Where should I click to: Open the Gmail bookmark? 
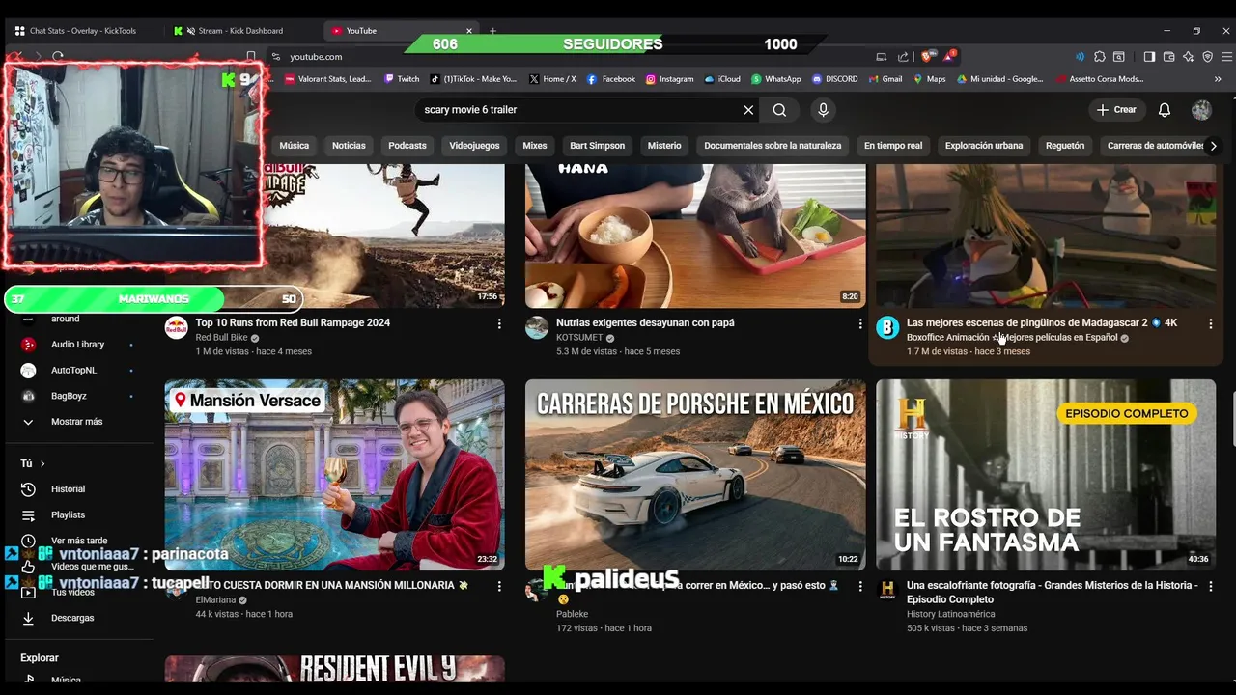885,79
